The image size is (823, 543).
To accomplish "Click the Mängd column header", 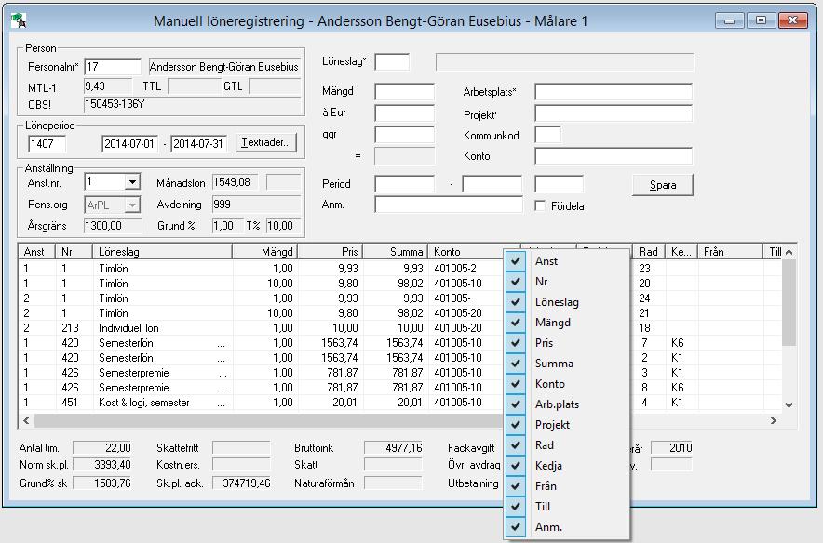I will 265,252.
